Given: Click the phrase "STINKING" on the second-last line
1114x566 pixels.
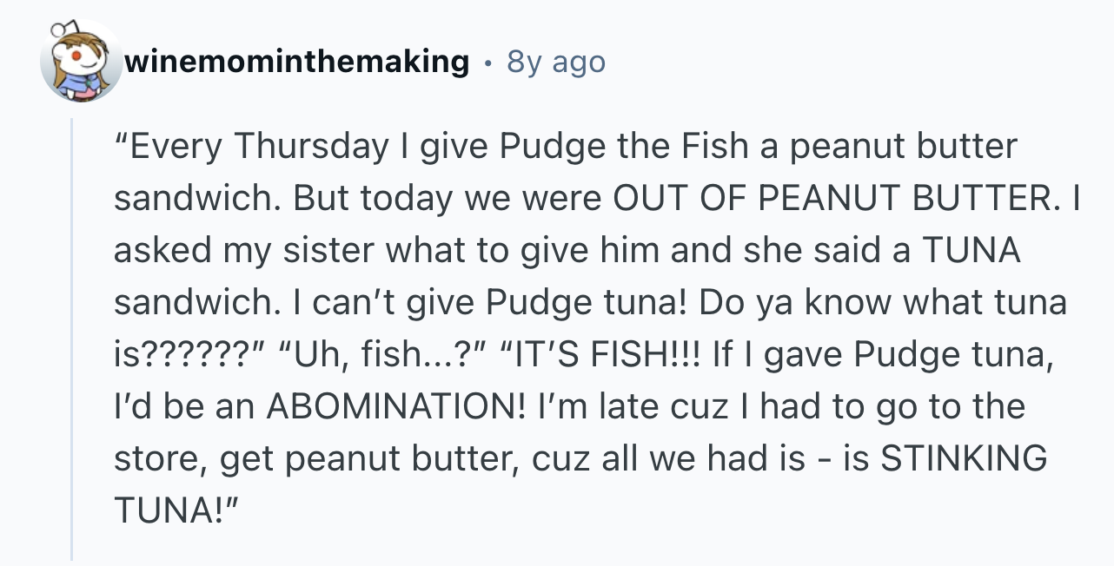Looking at the screenshot, I should (964, 458).
